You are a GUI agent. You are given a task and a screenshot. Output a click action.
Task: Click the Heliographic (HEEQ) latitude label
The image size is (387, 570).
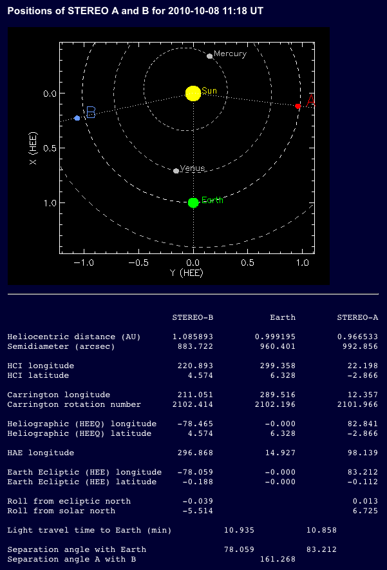[x=79, y=434]
